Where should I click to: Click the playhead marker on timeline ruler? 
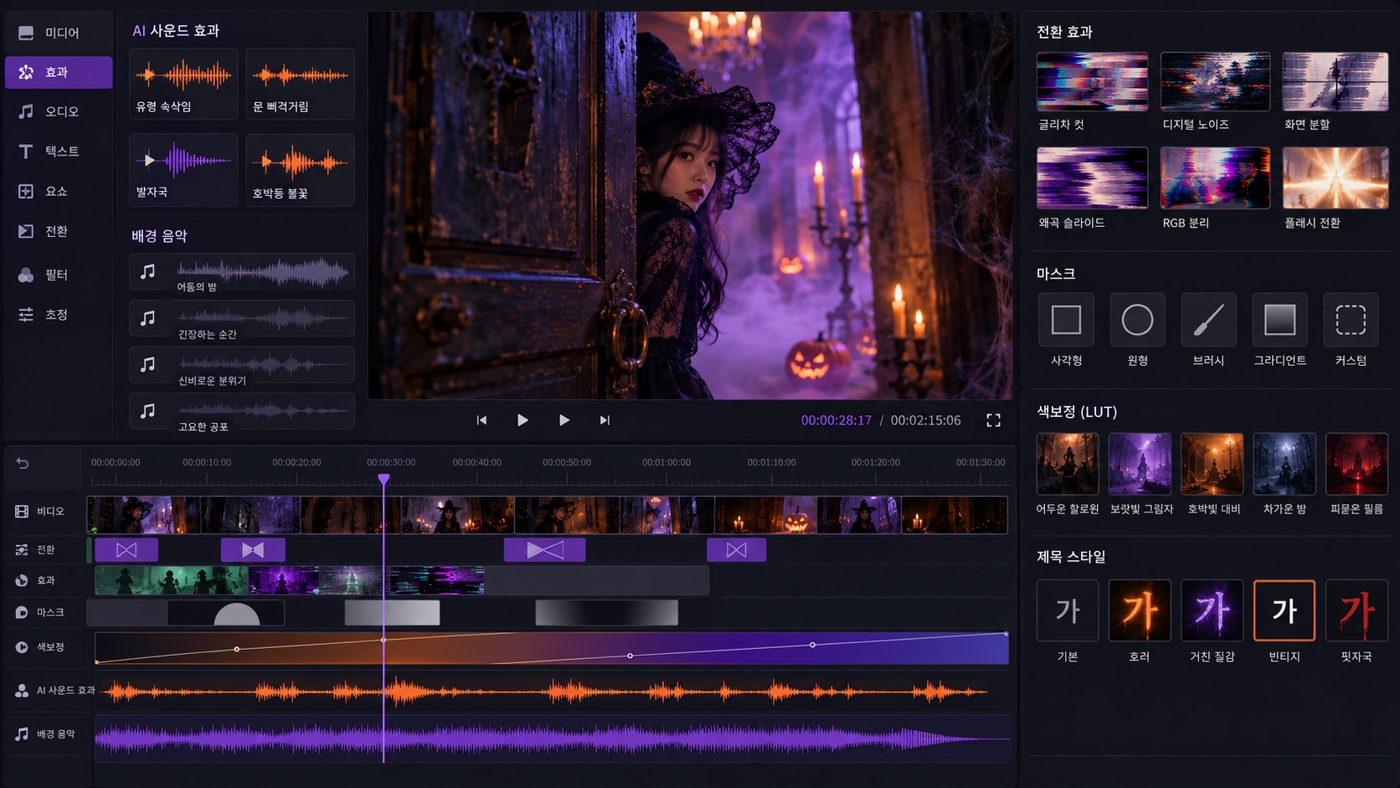(383, 479)
